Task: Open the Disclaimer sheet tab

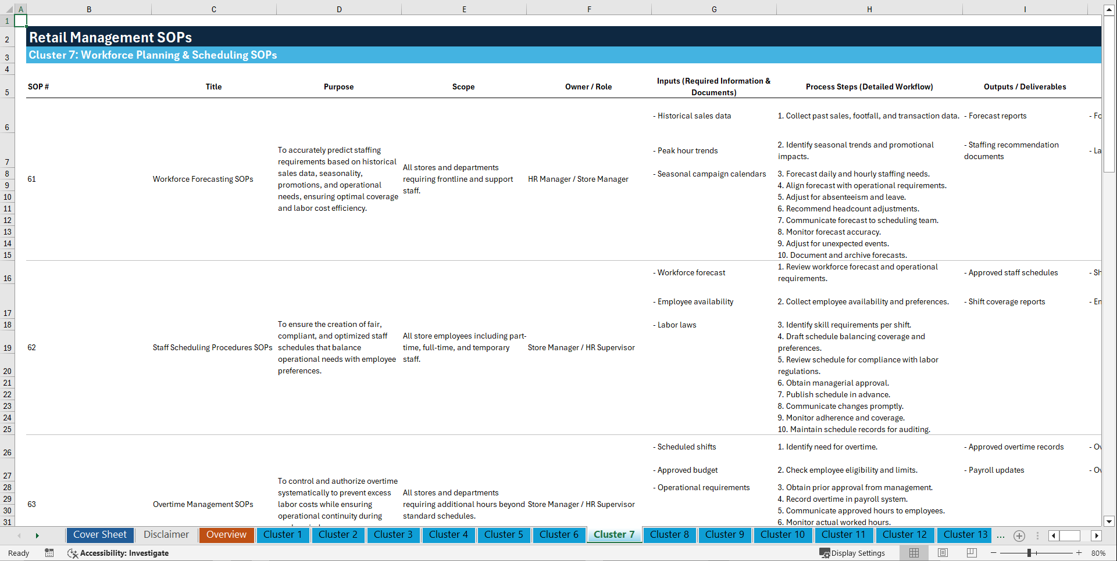Action: 166,535
